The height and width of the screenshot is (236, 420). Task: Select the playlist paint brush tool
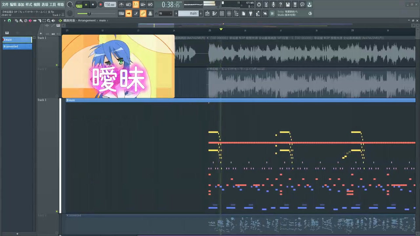point(21,21)
